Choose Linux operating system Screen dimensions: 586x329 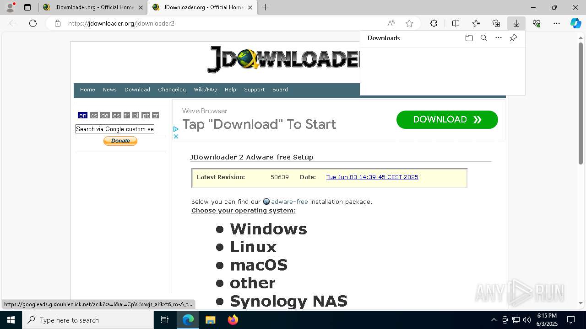point(253,247)
